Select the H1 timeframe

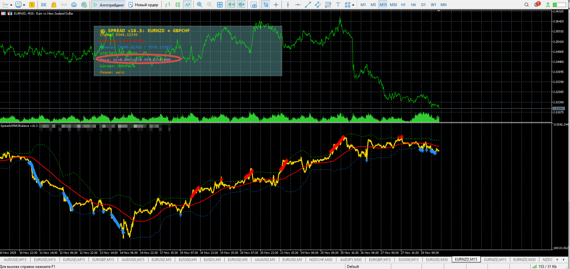pos(403,5)
